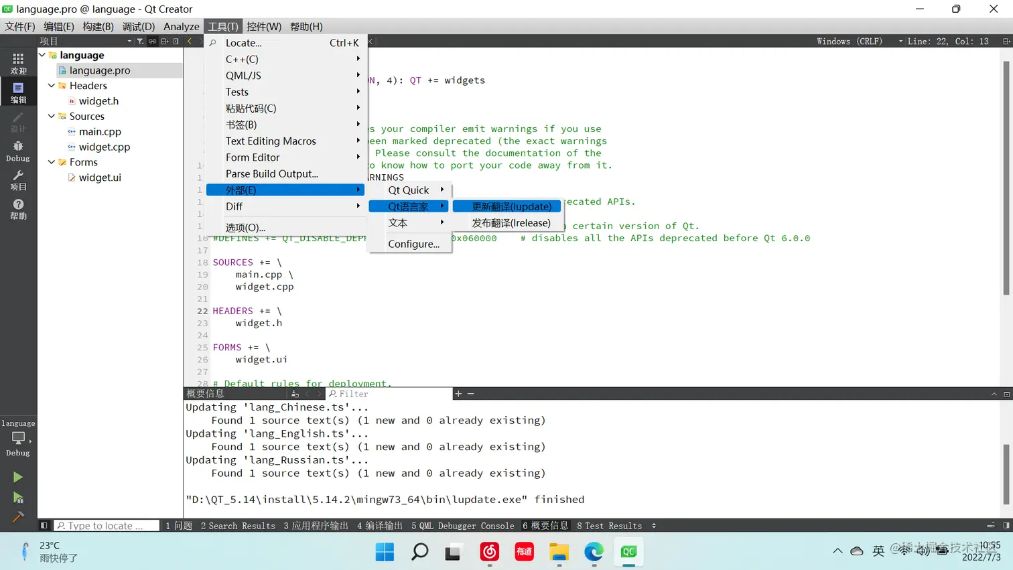Click the minus zoom-out icon in output pane
This screenshot has width=1013, height=570.
(470, 394)
